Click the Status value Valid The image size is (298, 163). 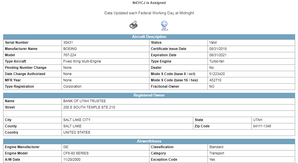click(213, 43)
